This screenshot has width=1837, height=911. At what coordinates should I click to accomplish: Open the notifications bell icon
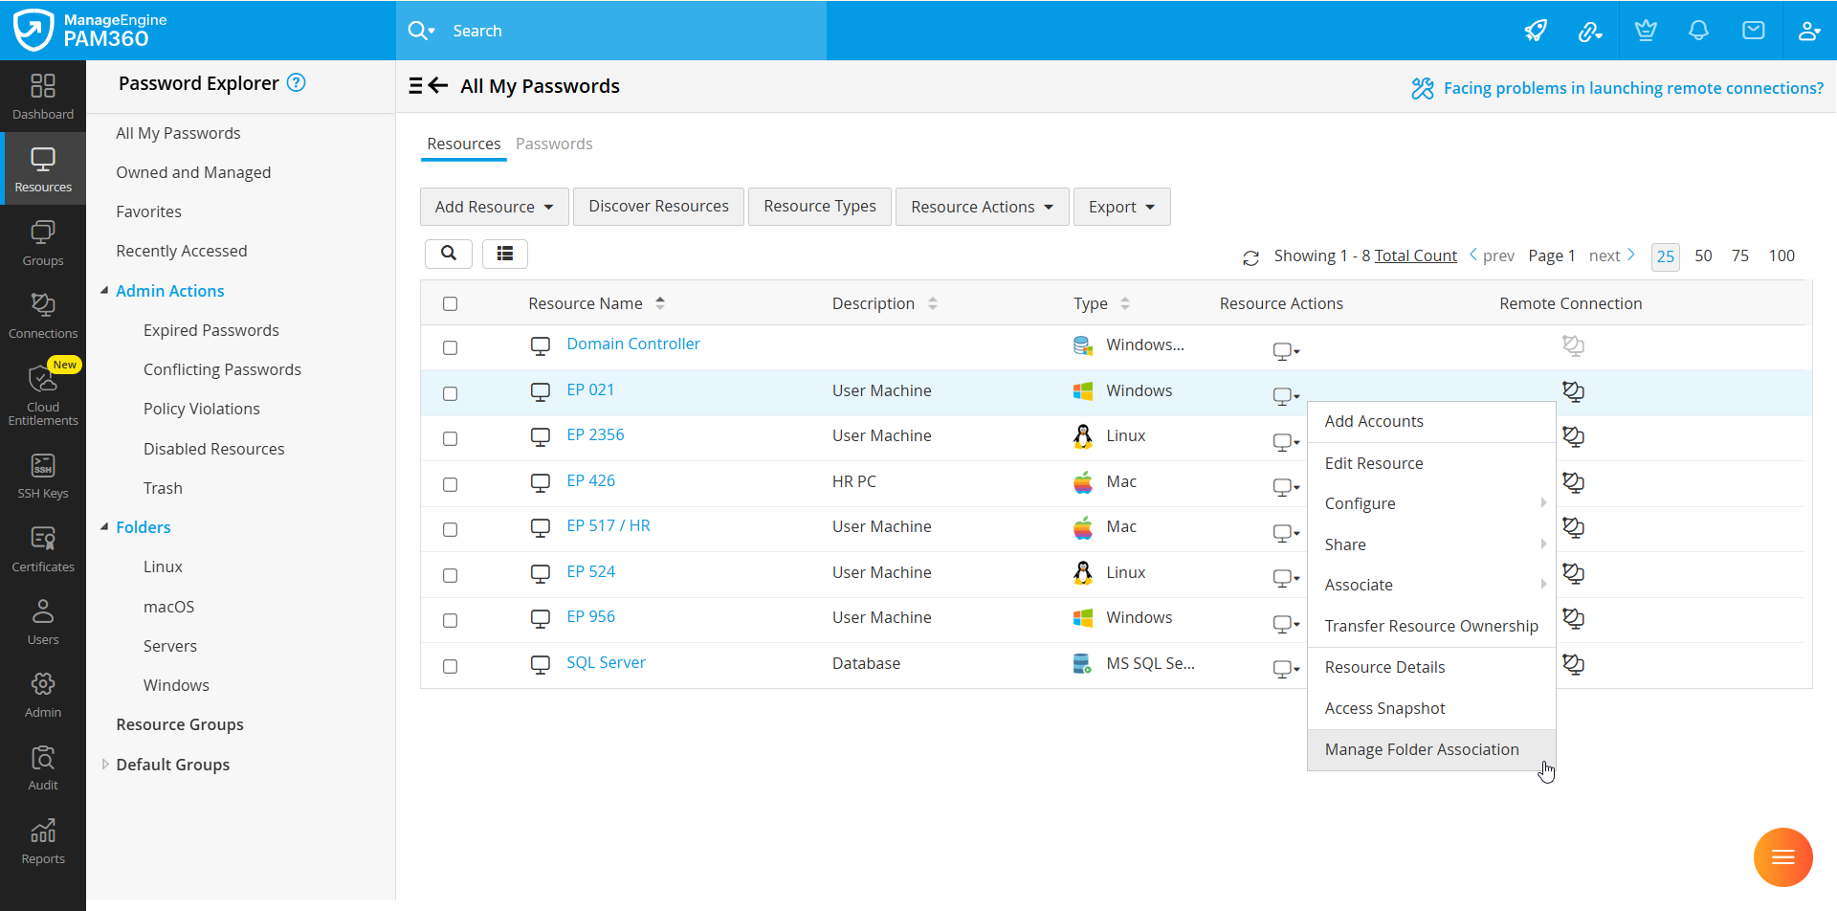click(1698, 31)
